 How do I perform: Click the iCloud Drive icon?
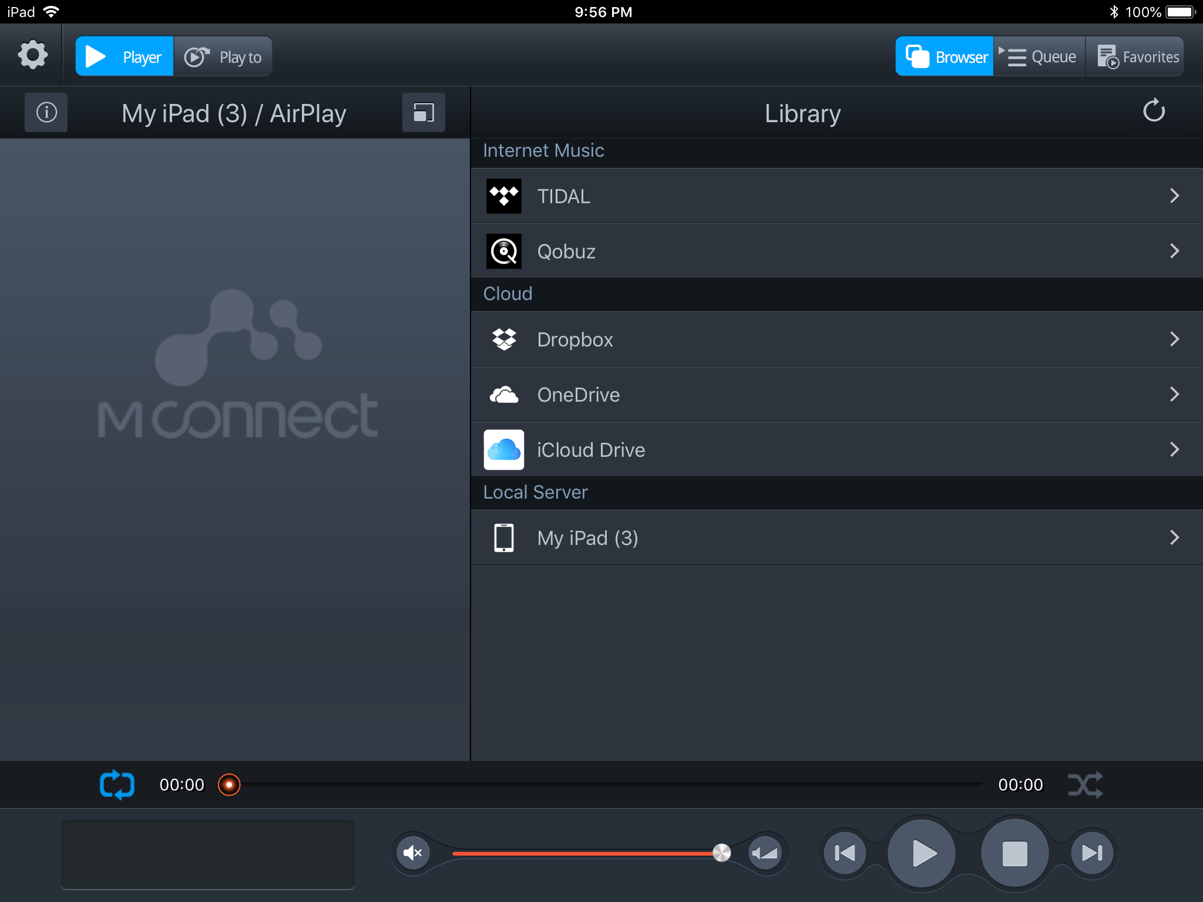503,450
